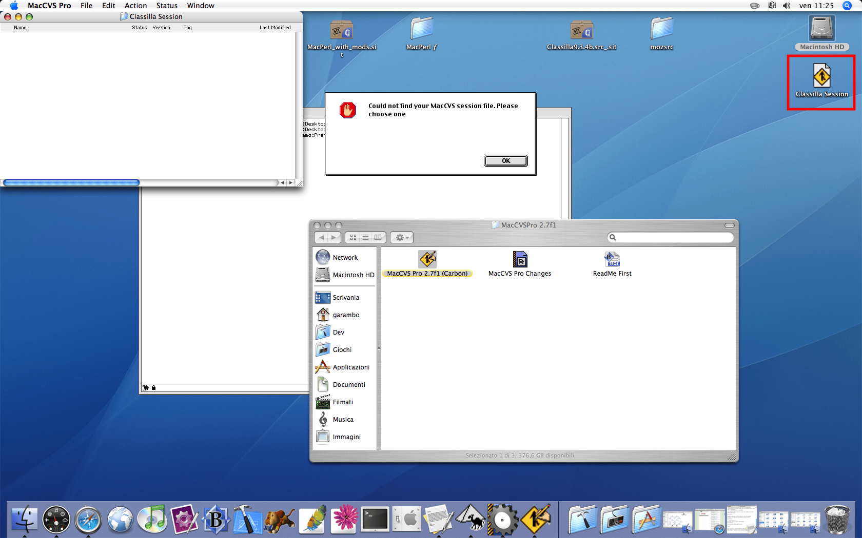Launch BBEdit from the Dock
The width and height of the screenshot is (862, 538).
coord(216,520)
